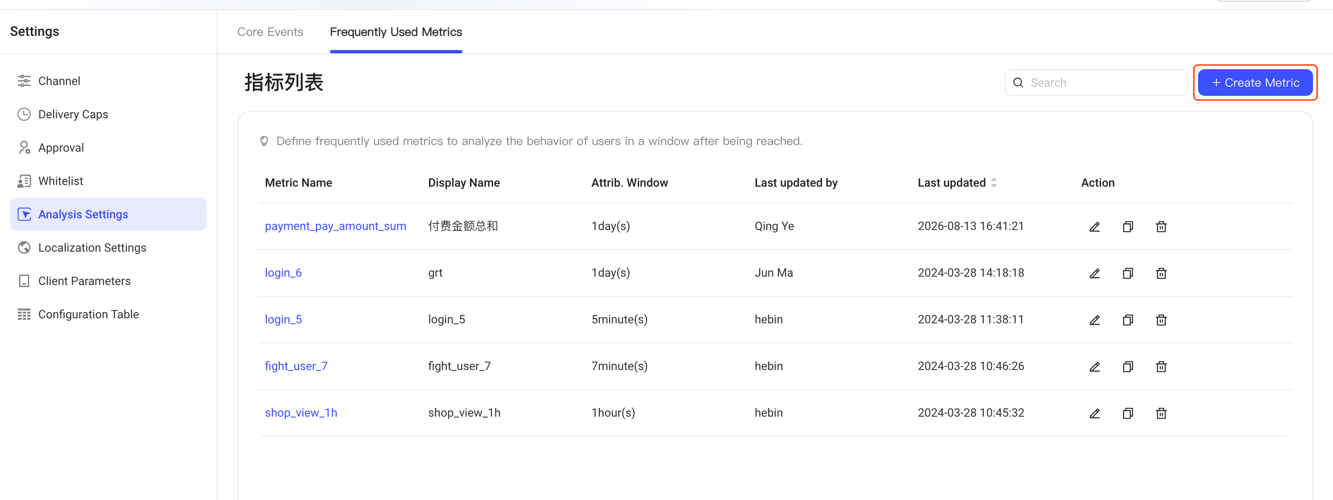The width and height of the screenshot is (1333, 500).
Task: Duplicate the payment_pay_amount_sum metric
Action: coord(1128,227)
